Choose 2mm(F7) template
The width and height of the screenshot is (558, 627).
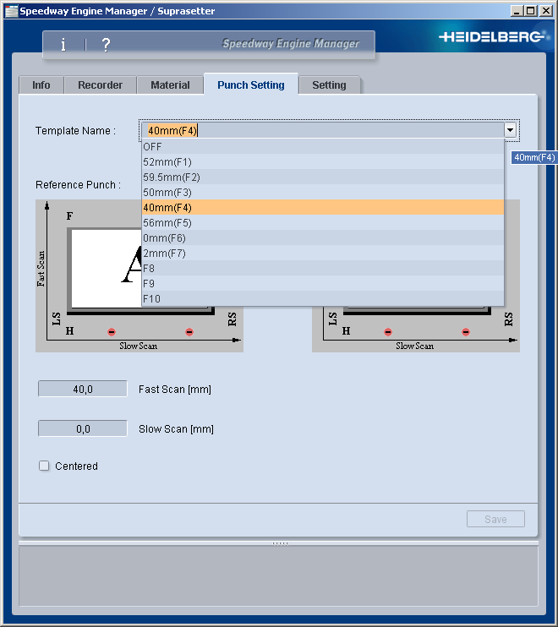[x=323, y=254]
